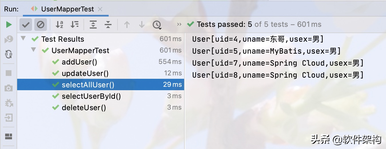Collapse the Test Results tree node
Screen dimensions: 386x149
(x=23, y=39)
